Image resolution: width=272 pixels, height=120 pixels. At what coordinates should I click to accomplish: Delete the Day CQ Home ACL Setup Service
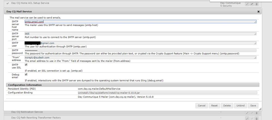coord(256,4)
